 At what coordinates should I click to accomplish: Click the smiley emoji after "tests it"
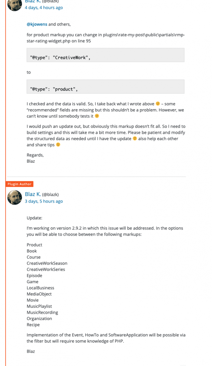pyautogui.click(x=97, y=116)
